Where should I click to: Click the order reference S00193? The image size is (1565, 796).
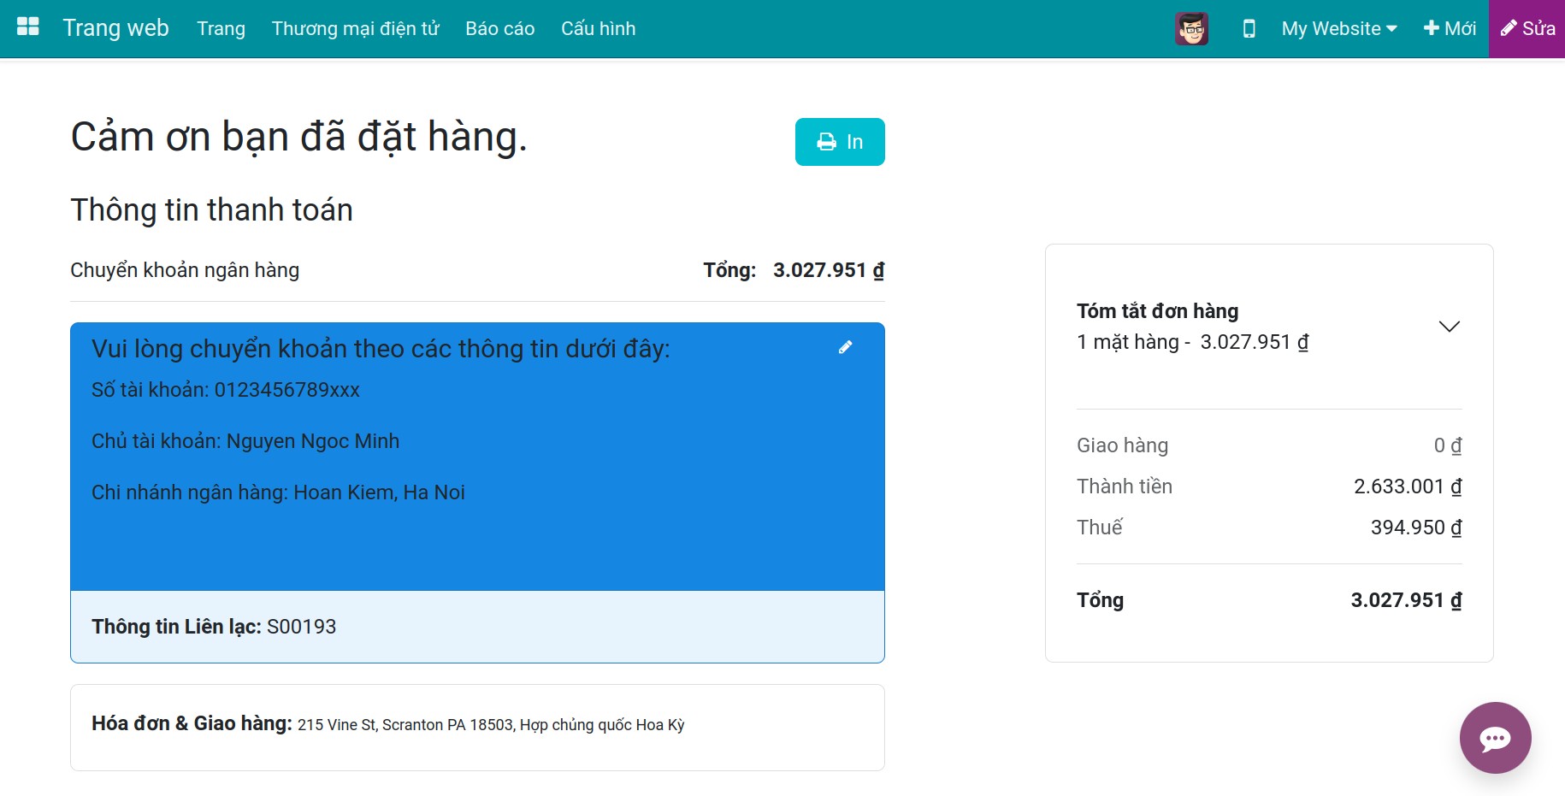pos(301,627)
